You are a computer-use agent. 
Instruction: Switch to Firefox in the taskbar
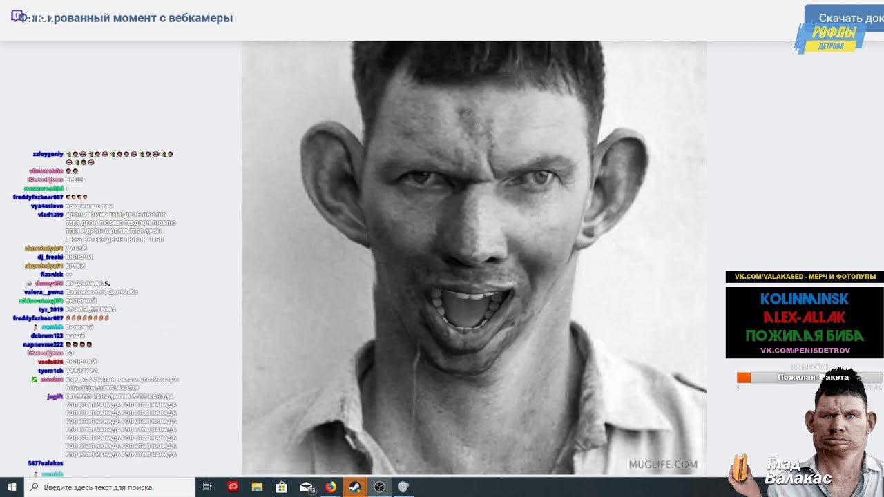331,487
